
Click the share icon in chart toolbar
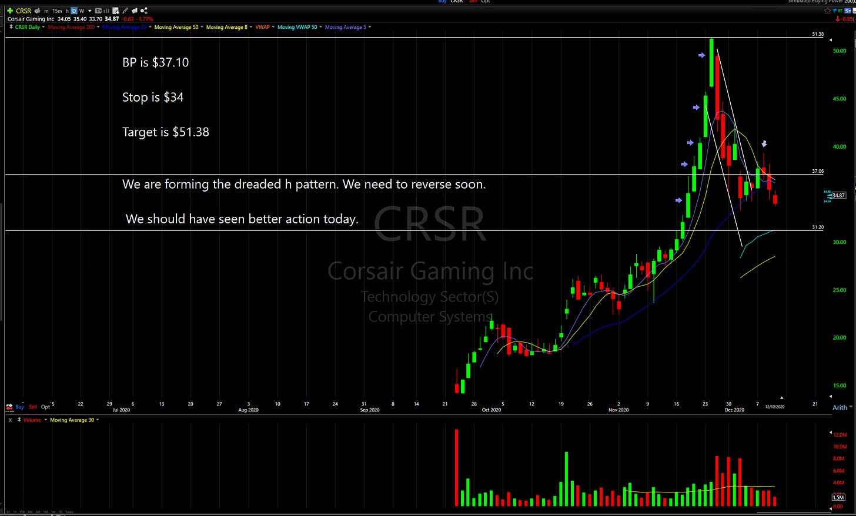point(144,11)
